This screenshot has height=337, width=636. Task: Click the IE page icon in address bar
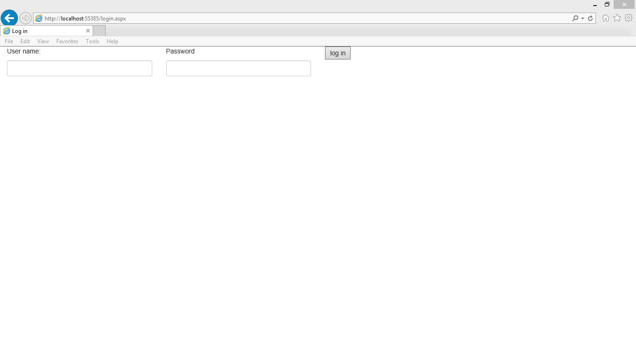point(39,19)
